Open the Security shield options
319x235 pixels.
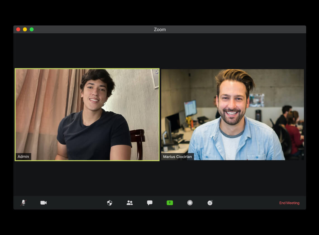pyautogui.click(x=110, y=203)
